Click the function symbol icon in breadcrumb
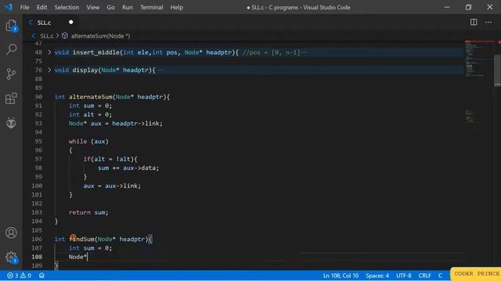Screen dimensions: 501x281 65,36
